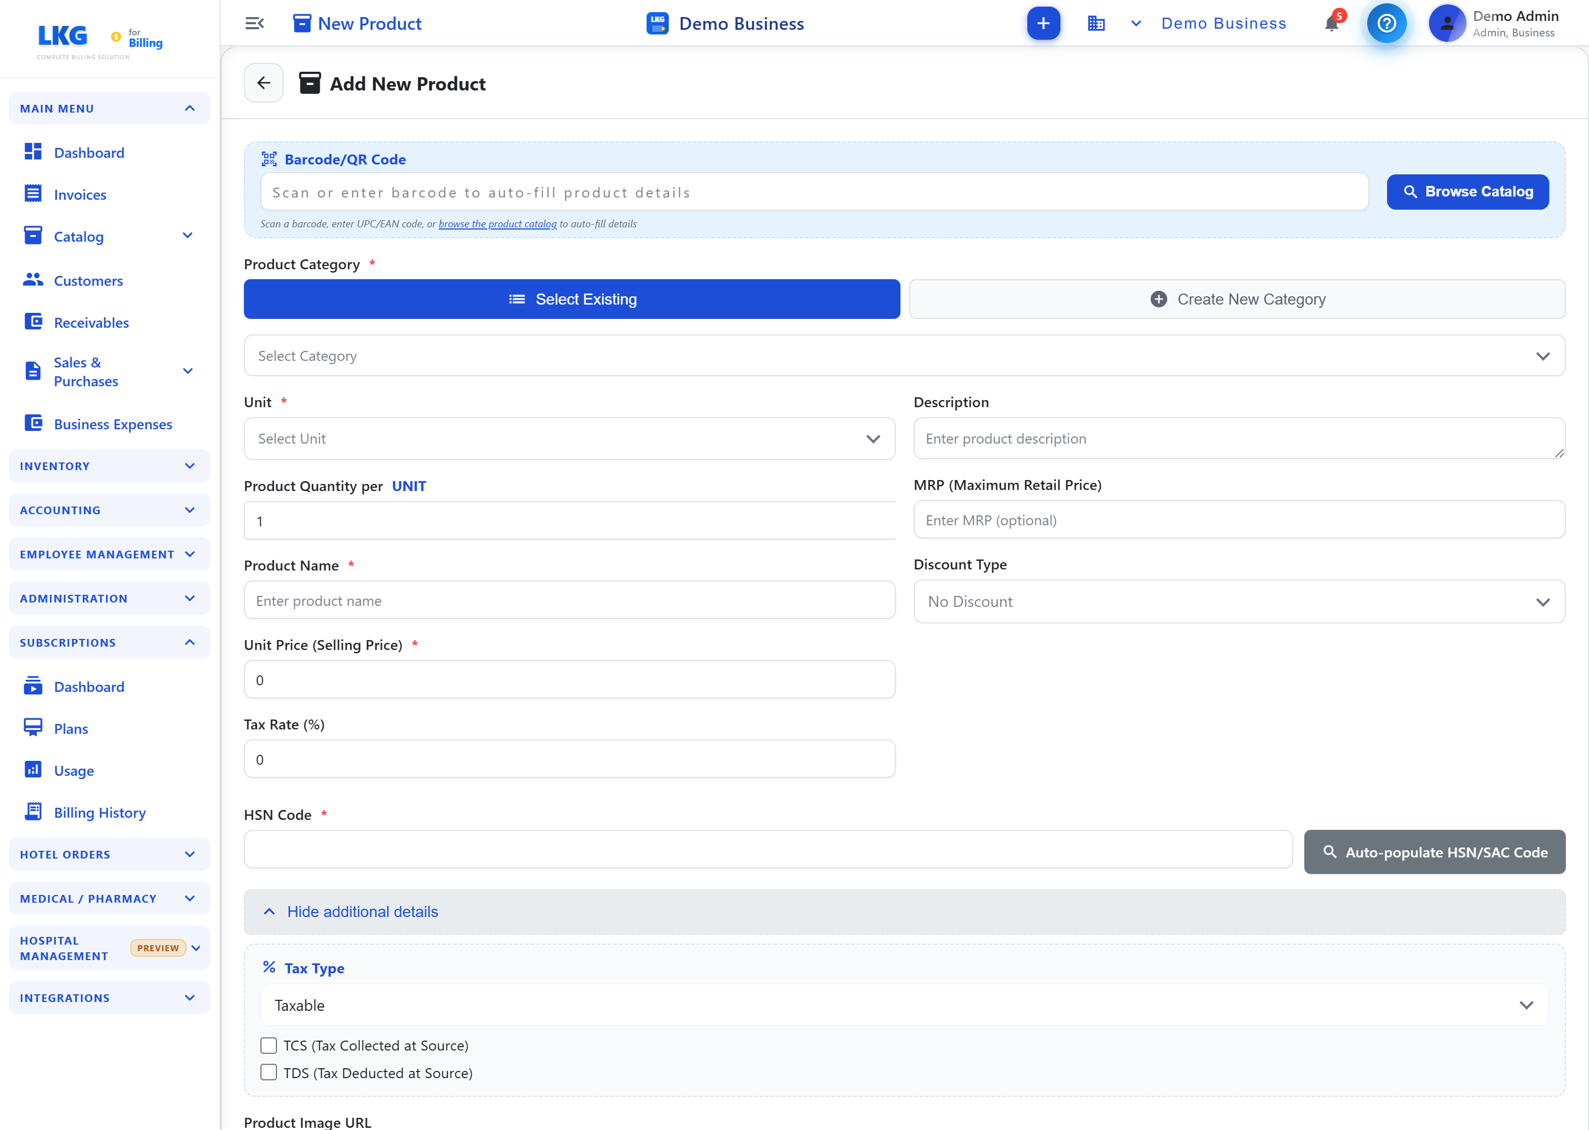Follow the browse the product catalog link
The width and height of the screenshot is (1589, 1130).
[497, 224]
